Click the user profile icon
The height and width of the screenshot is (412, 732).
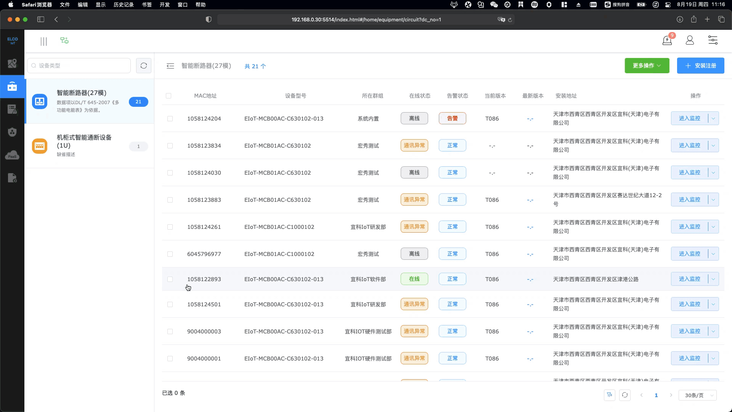(690, 40)
